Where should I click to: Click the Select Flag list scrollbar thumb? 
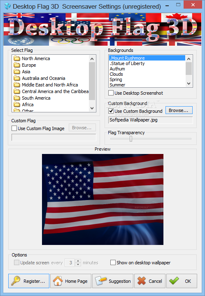point(92,81)
